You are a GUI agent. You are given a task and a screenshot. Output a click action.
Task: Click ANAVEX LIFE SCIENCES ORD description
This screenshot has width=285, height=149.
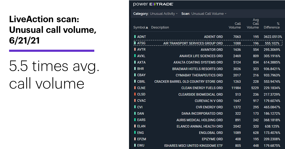tap(201, 56)
